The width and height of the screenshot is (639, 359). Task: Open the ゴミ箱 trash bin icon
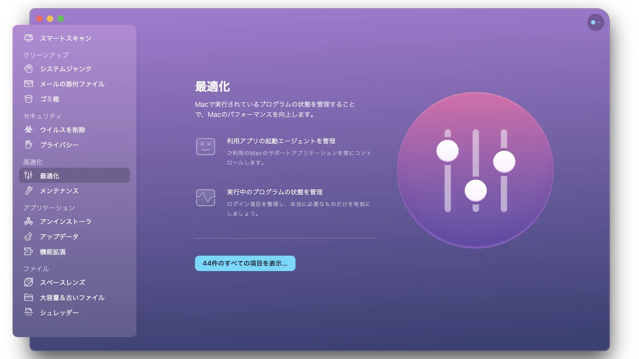tap(29, 99)
